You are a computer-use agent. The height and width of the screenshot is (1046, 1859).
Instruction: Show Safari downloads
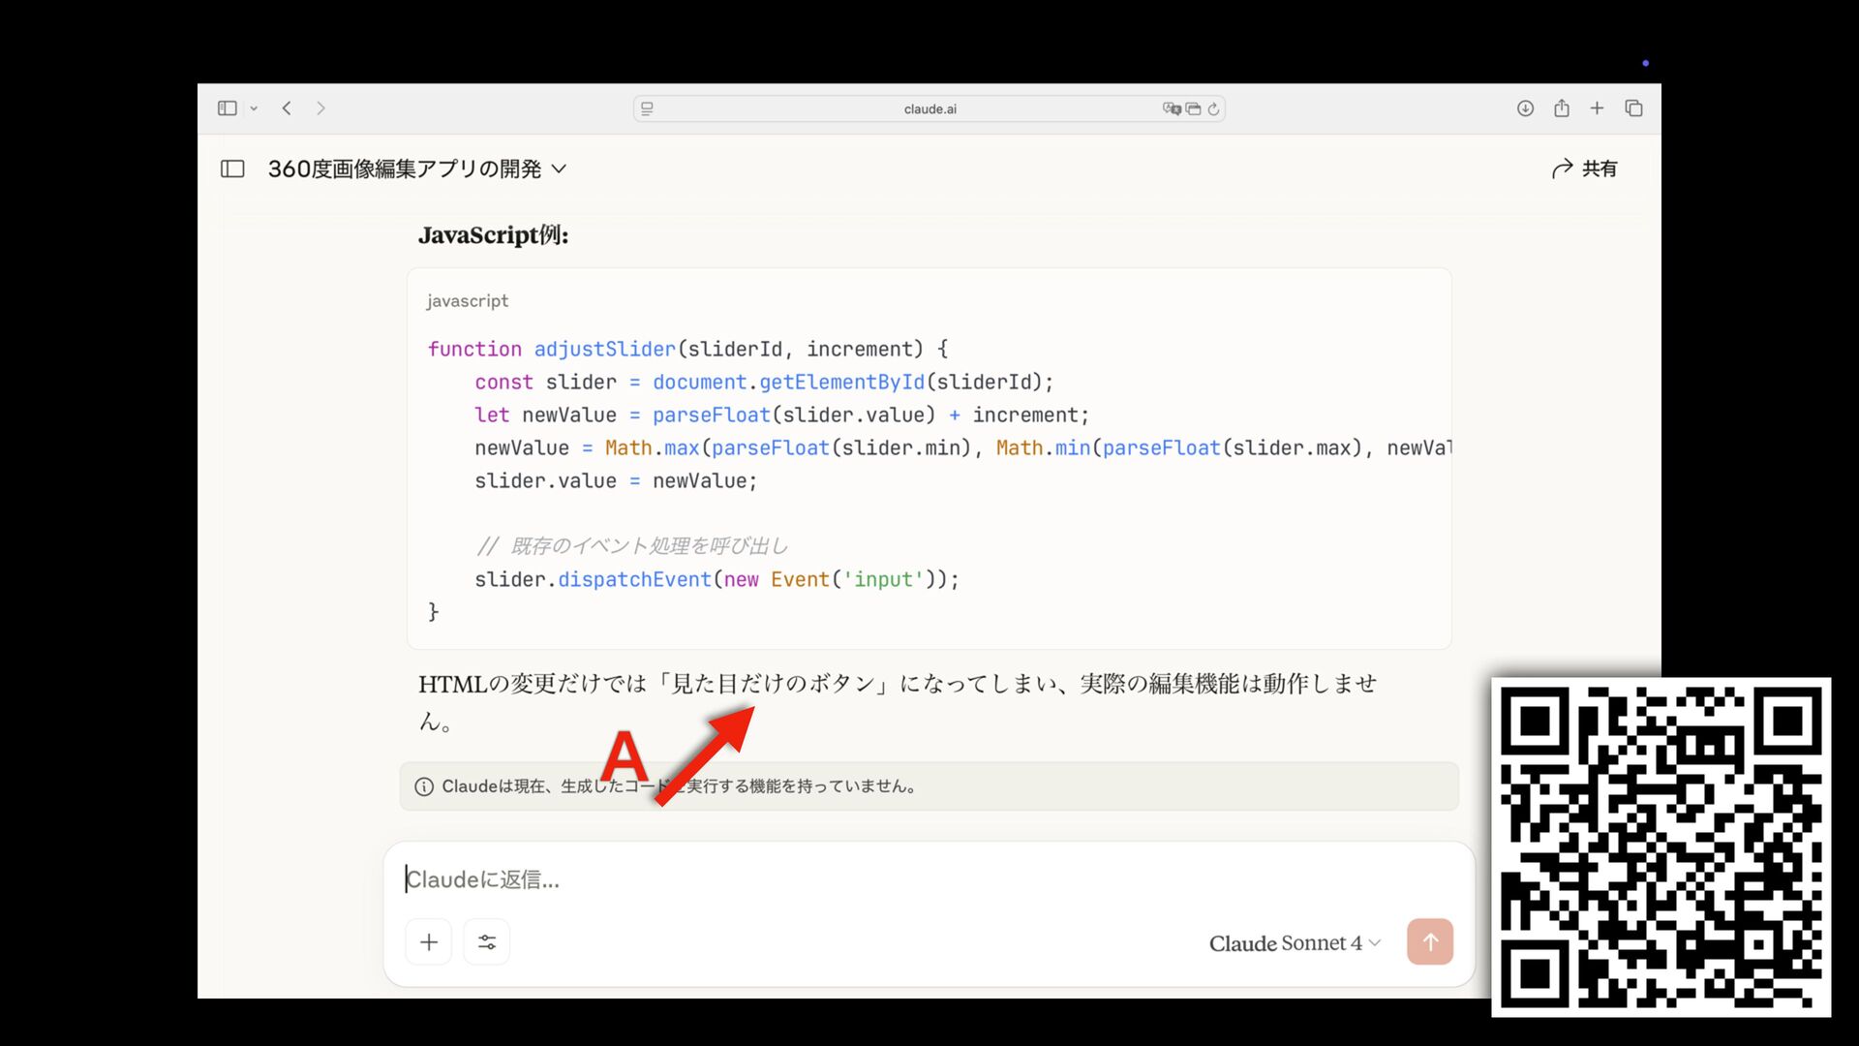tap(1525, 108)
